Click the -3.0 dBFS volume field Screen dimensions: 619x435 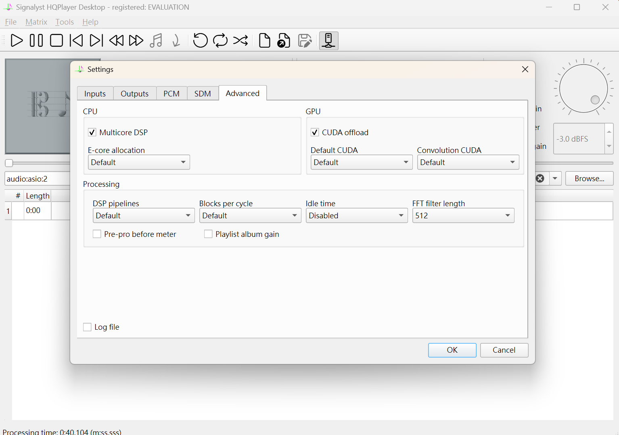click(579, 139)
